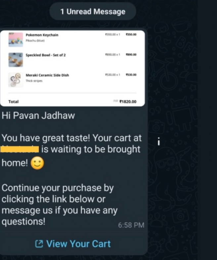Click the 6:58 PM message timestamp
The width and height of the screenshot is (217, 260).
pos(131,225)
